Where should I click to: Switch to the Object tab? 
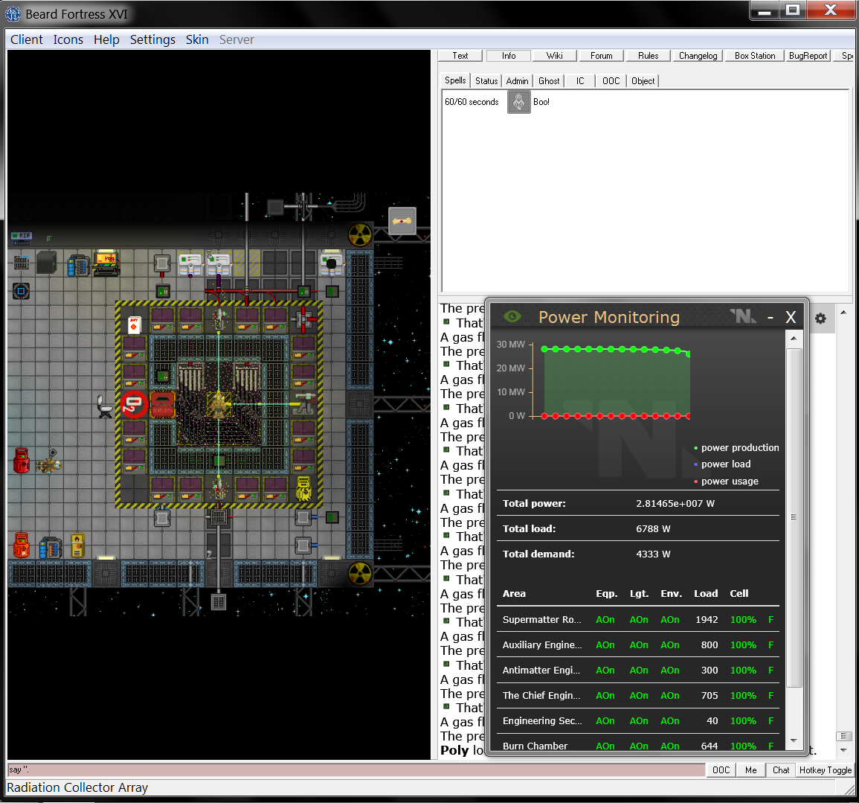pos(643,81)
